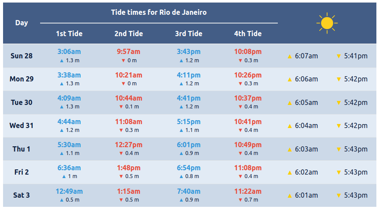Click the 2nd Tide column header
The image size is (379, 209).
coord(129,34)
